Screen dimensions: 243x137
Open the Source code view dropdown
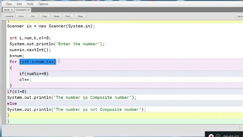(240, 16)
